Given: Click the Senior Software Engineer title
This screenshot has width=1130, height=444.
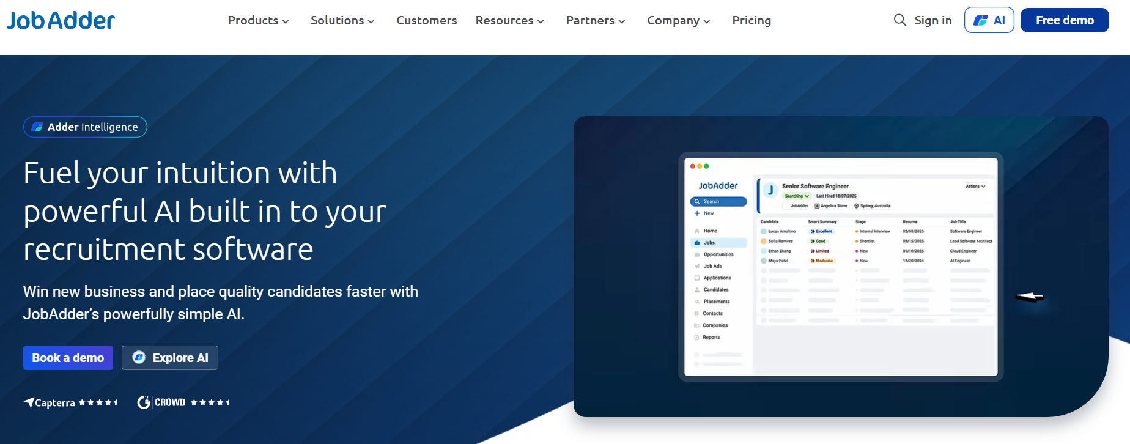Looking at the screenshot, I should pos(815,186).
